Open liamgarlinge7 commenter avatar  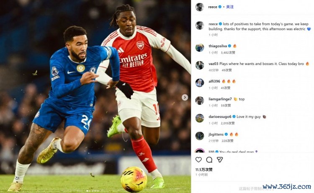coord(200,100)
